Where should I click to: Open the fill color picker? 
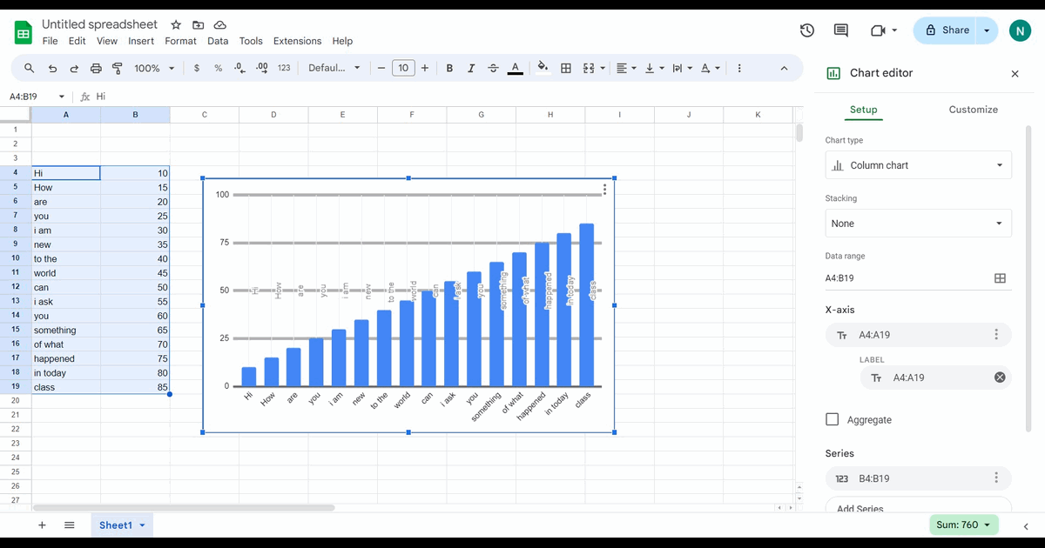pyautogui.click(x=543, y=68)
